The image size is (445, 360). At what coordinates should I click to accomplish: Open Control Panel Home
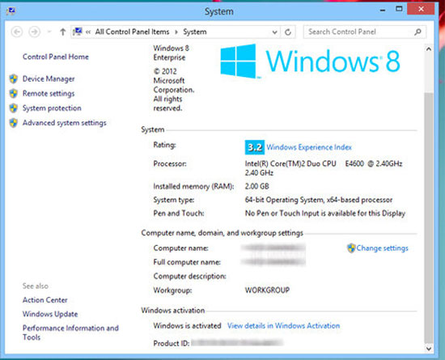[x=56, y=57]
